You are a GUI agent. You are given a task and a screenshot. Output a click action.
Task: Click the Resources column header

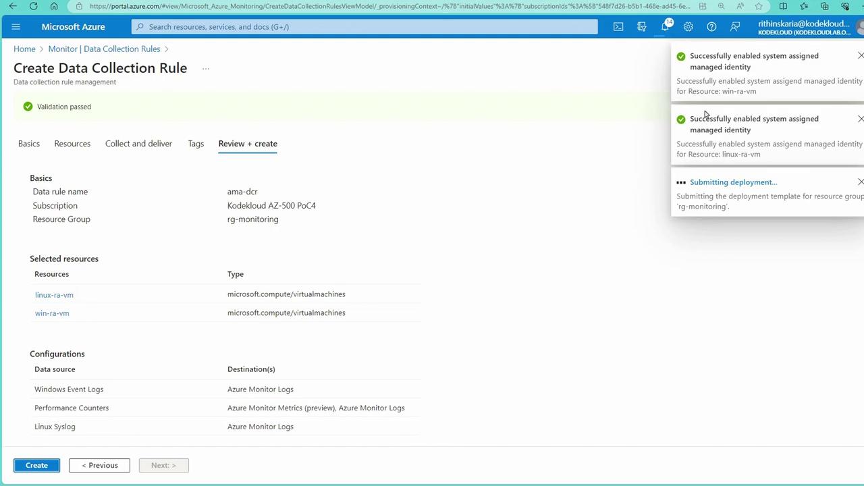point(51,274)
